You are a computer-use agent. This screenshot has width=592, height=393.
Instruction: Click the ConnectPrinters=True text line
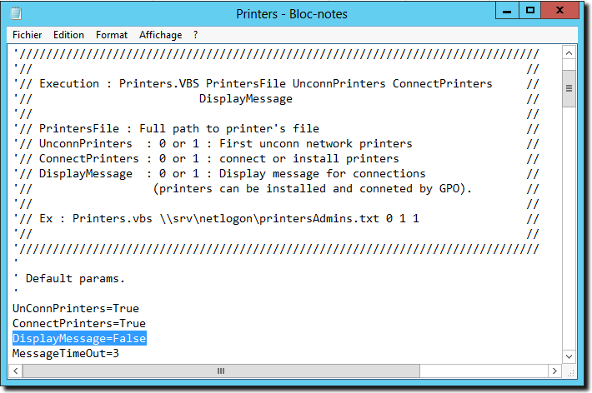pos(79,323)
